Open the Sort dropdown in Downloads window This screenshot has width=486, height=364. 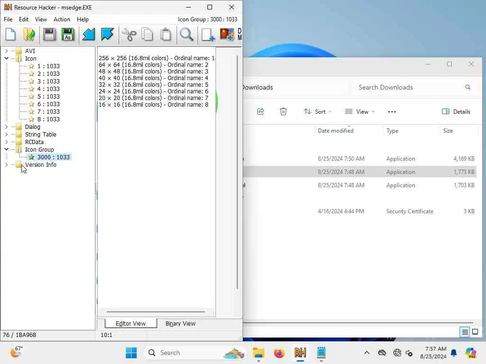318,112
